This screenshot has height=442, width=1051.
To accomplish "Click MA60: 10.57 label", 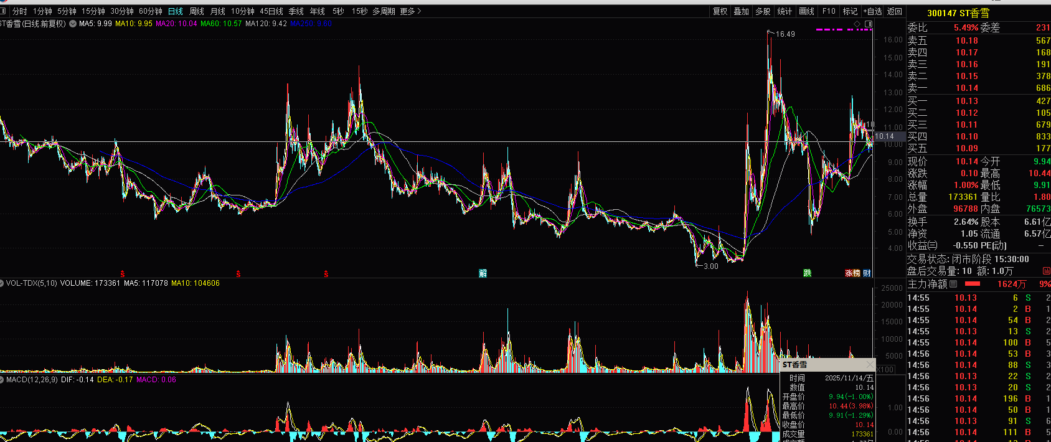I will coord(221,24).
